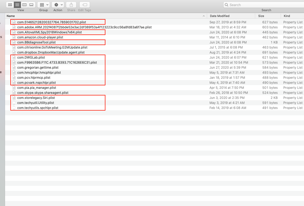Screen dimensions: 304x206
Task: Select com.hmcphlpr.hmcphlpr.plist
Action: click(39, 72)
